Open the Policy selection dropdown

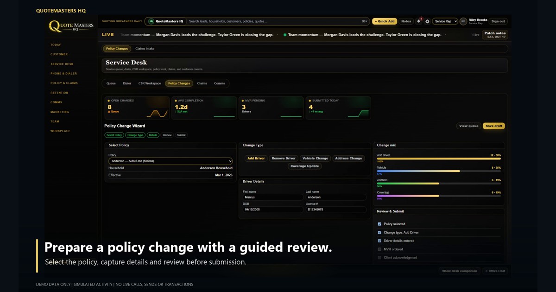coord(170,161)
